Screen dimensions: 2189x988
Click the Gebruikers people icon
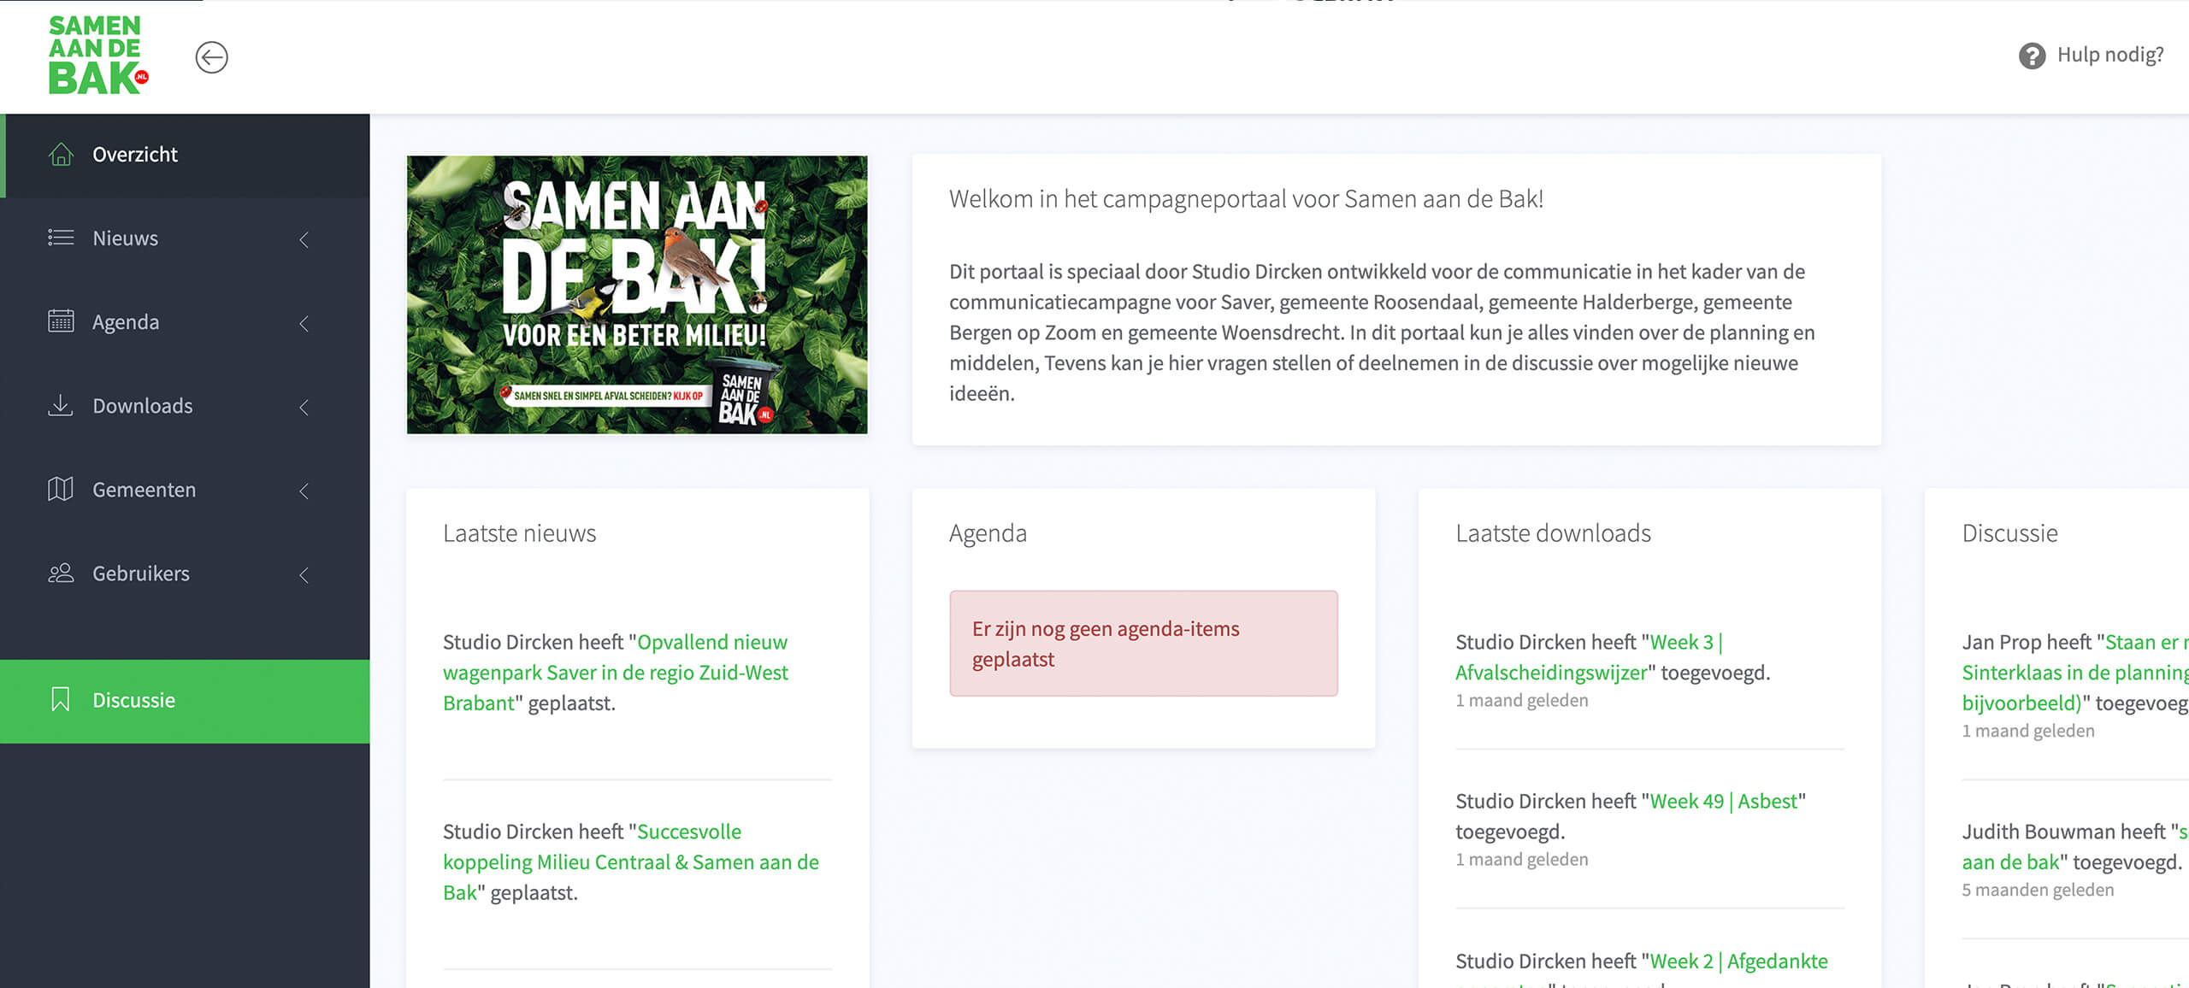tap(61, 573)
